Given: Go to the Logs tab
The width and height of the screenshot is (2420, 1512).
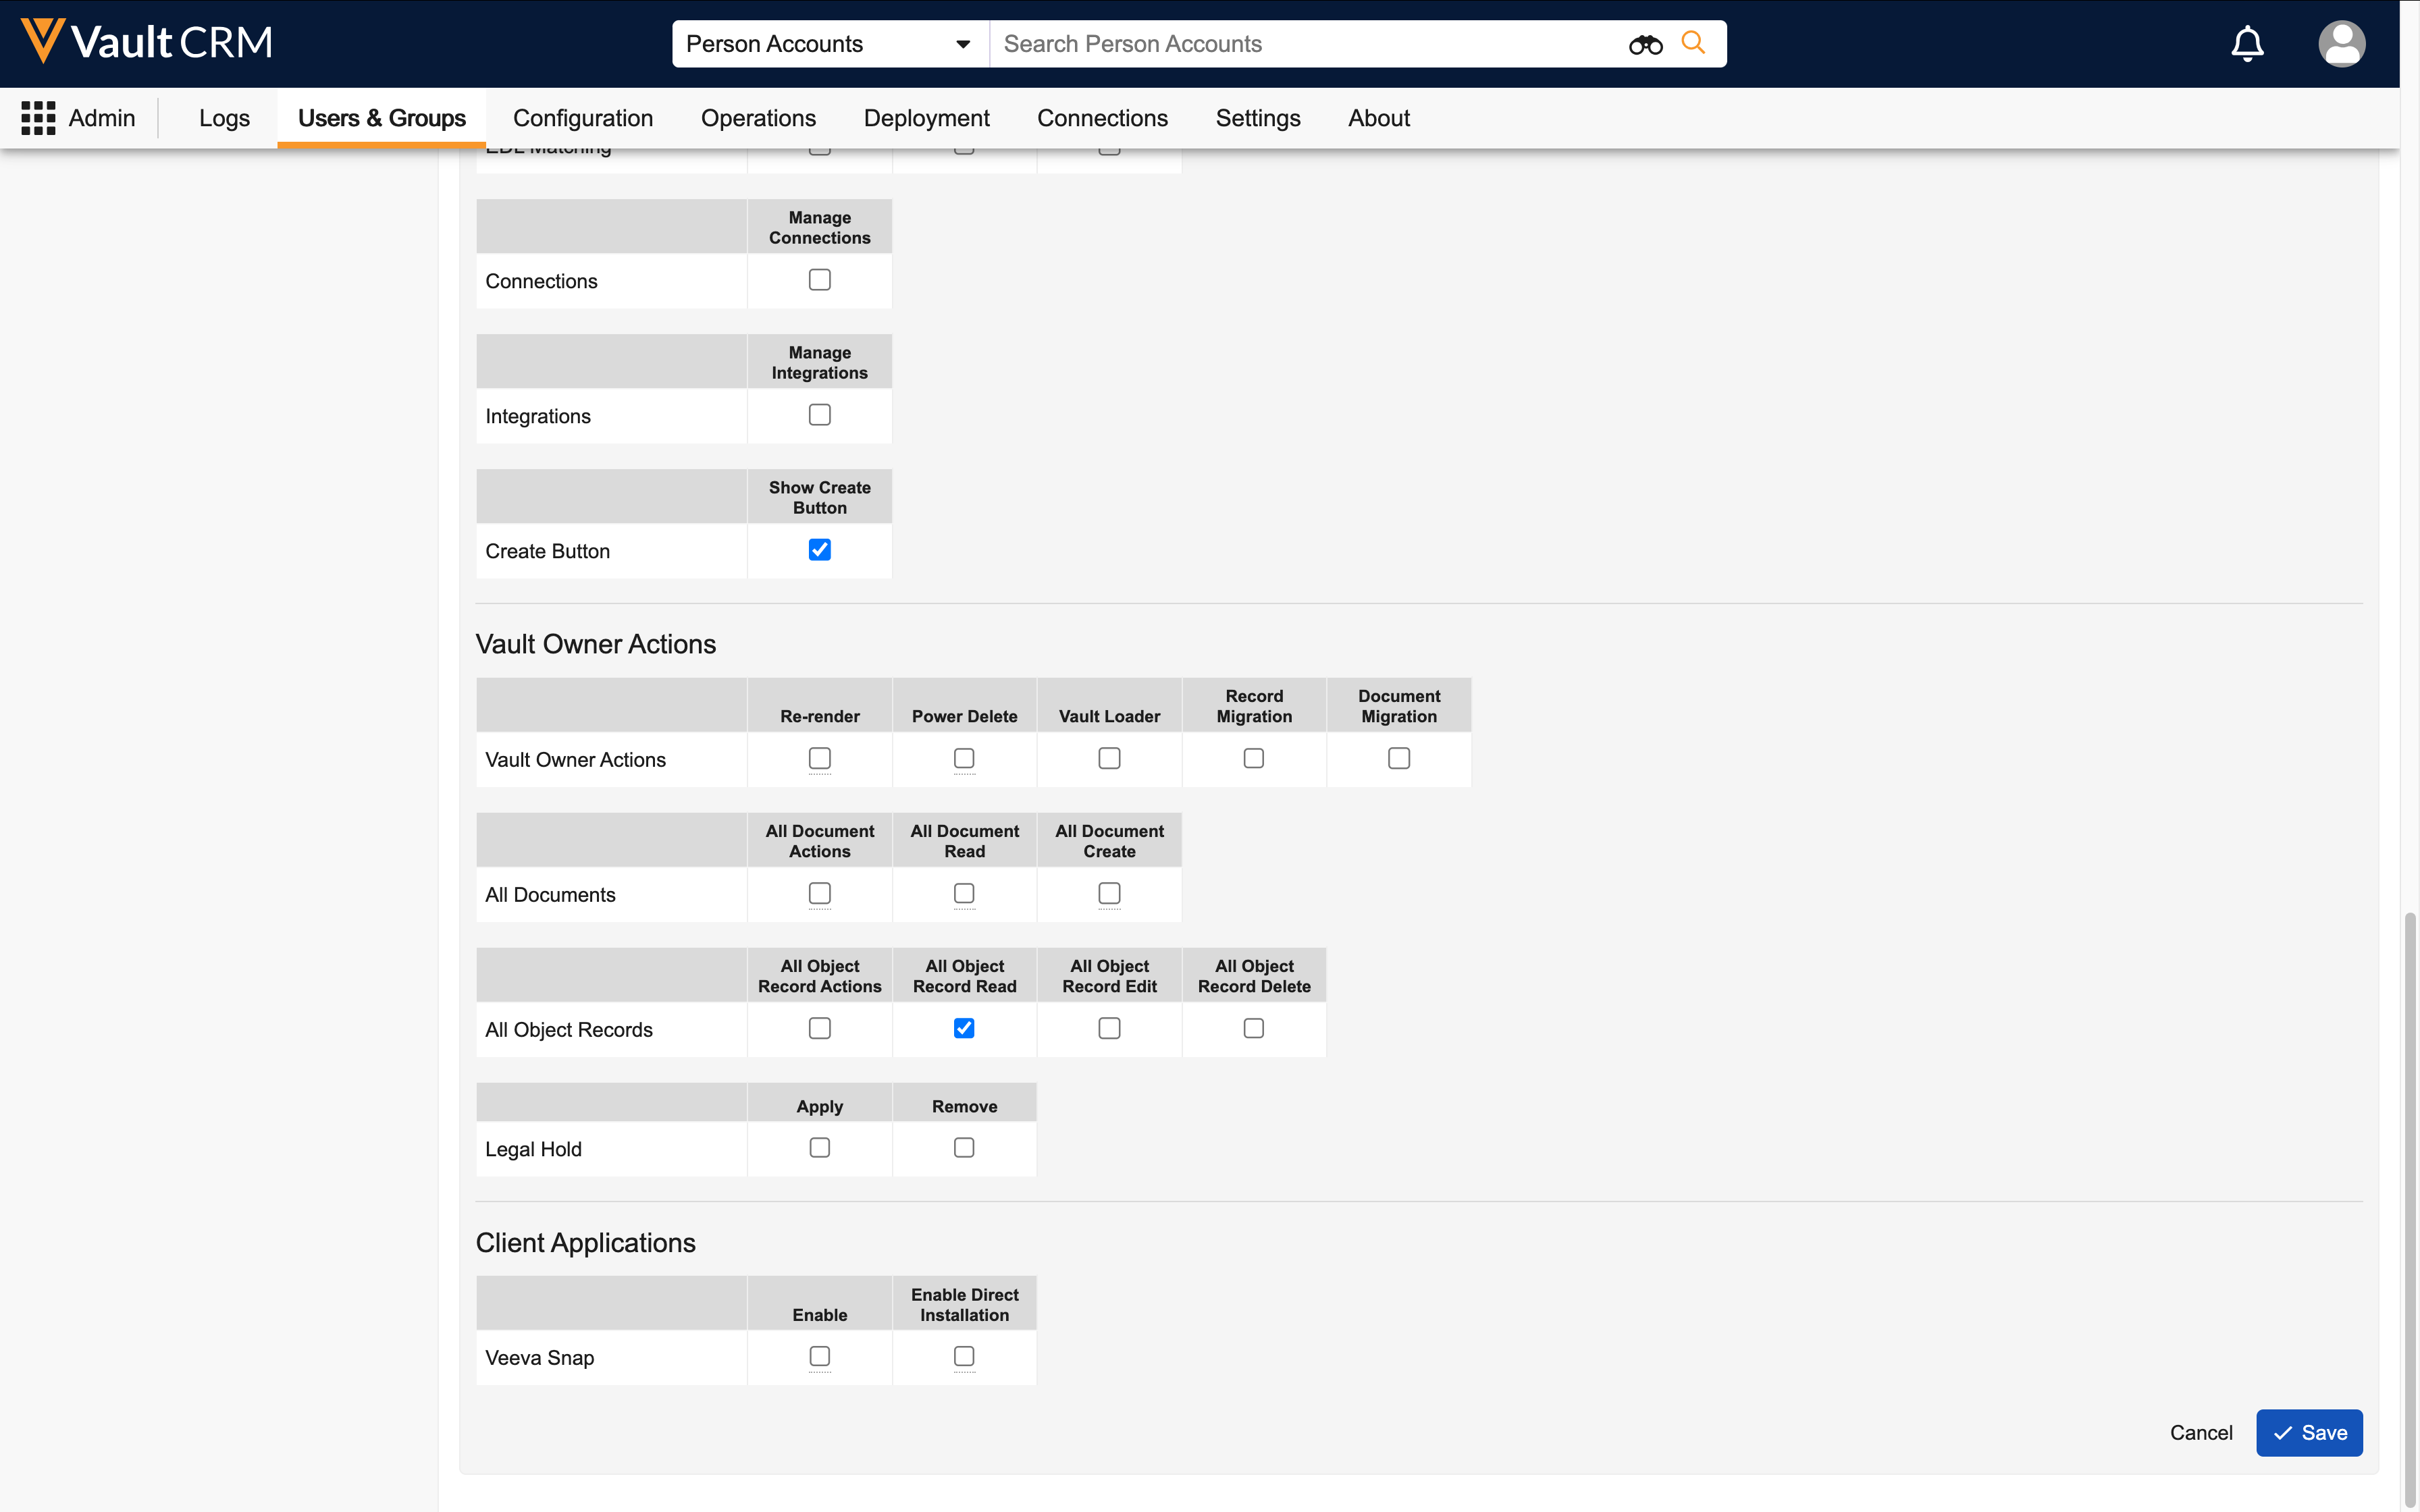Looking at the screenshot, I should pos(224,118).
